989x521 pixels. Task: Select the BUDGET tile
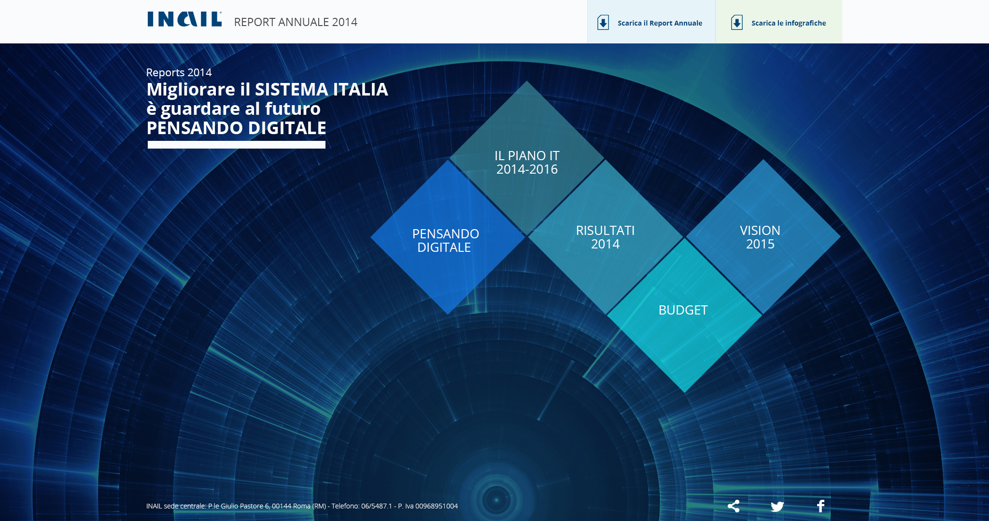pos(684,315)
